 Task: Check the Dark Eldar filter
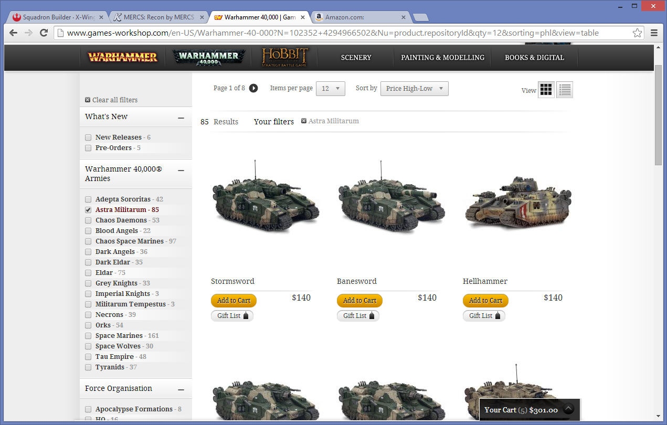[88, 262]
